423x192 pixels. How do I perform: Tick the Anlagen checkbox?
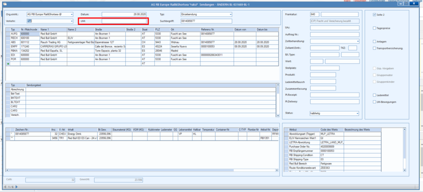pyautogui.click(x=374, y=42)
